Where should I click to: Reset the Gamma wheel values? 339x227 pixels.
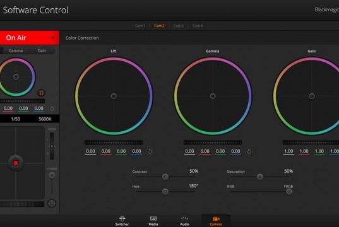pos(249,151)
